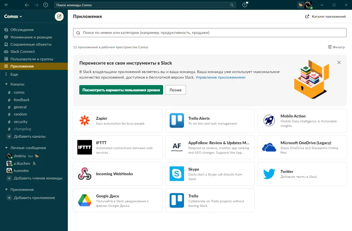Image resolution: width=352 pixels, height=231 pixels.
Task: Open the Фильтр options
Action: tap(336, 47)
